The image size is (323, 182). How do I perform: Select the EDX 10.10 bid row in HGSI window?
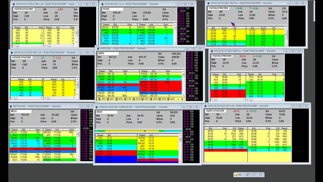(x=116, y=138)
